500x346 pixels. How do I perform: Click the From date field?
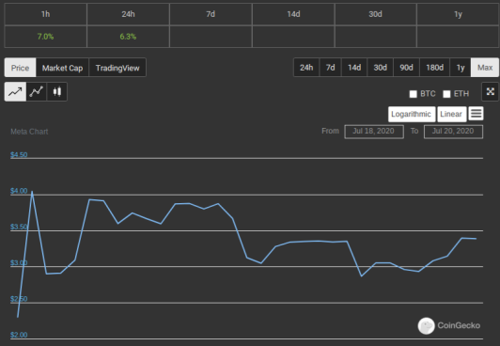coord(374,132)
